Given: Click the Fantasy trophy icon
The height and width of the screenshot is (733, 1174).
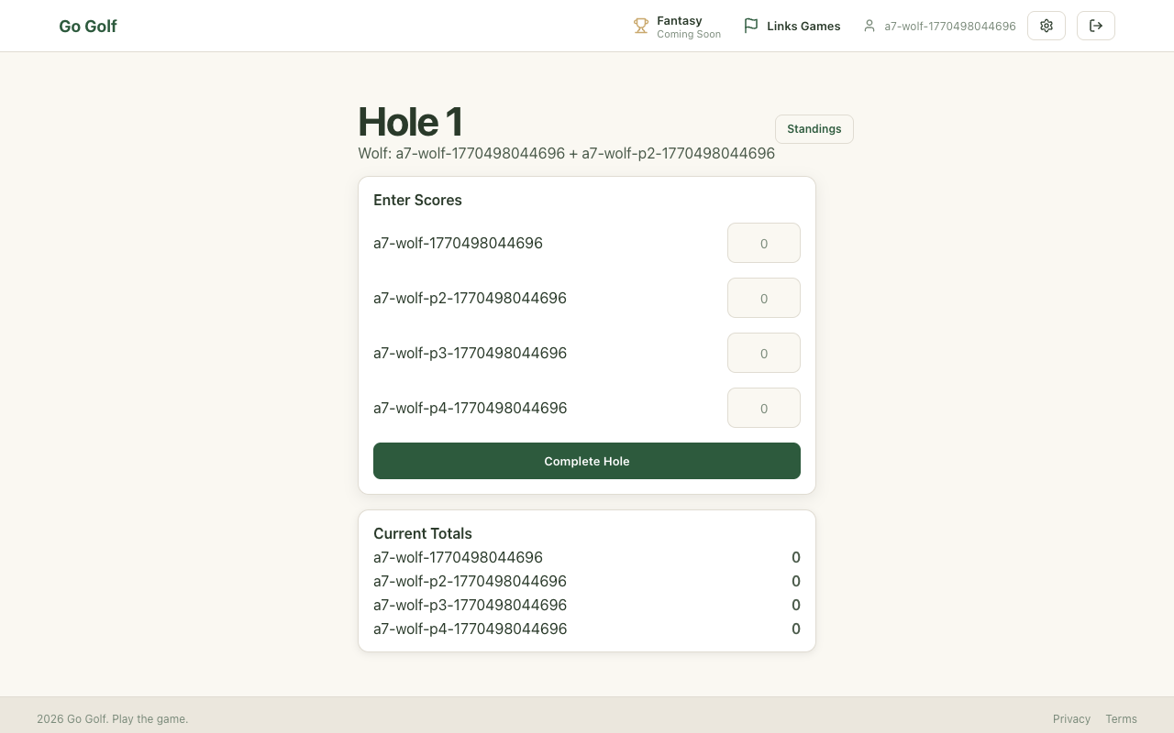Looking at the screenshot, I should pyautogui.click(x=641, y=26).
